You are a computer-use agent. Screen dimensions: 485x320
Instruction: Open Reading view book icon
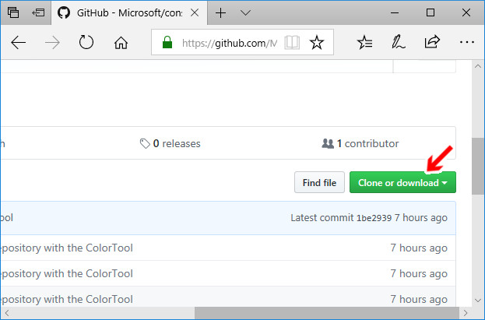point(292,42)
